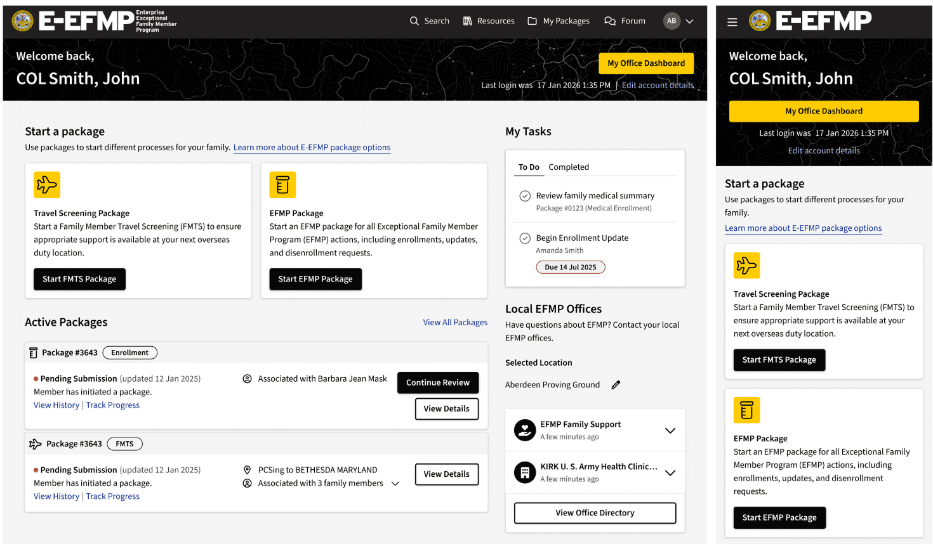Click pencil icon to edit Aberdeen Proving Ground
Viewport: 933px width, 544px height.
pyautogui.click(x=616, y=385)
